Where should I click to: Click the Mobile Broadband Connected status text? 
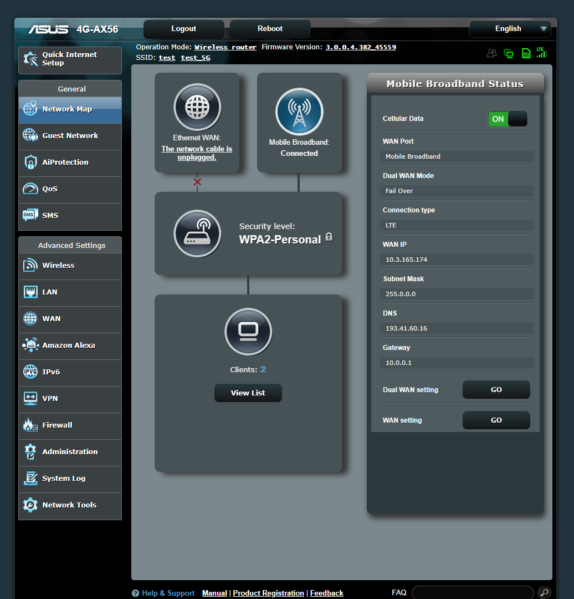coord(299,153)
